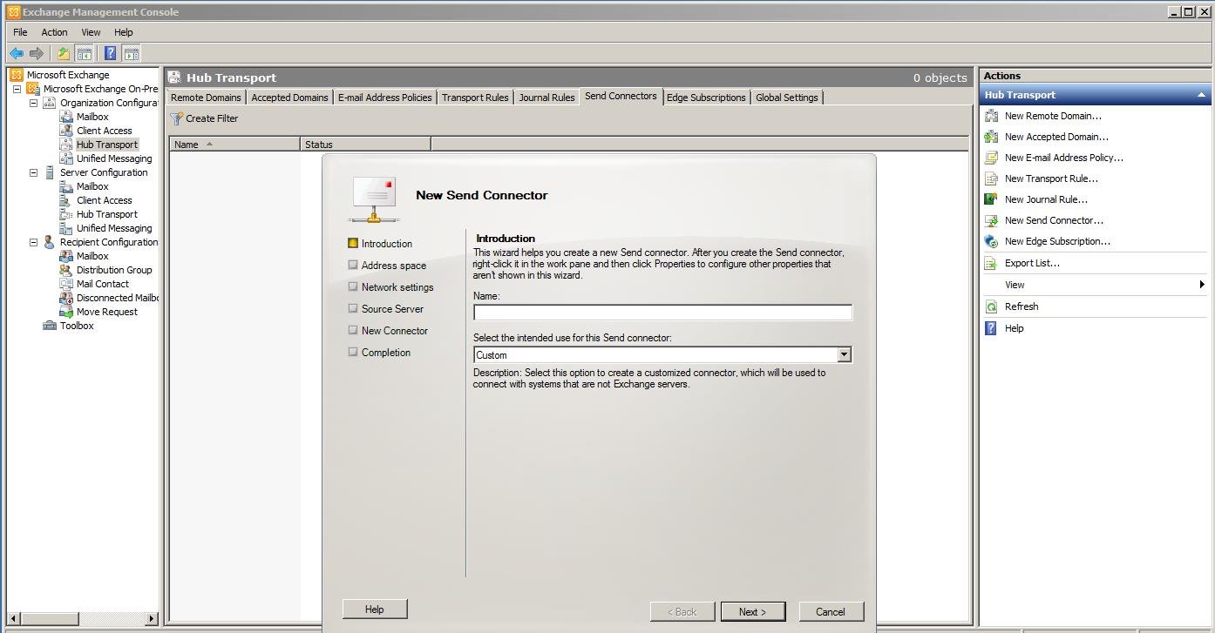Click the Back arrow toolbar icon

click(17, 53)
